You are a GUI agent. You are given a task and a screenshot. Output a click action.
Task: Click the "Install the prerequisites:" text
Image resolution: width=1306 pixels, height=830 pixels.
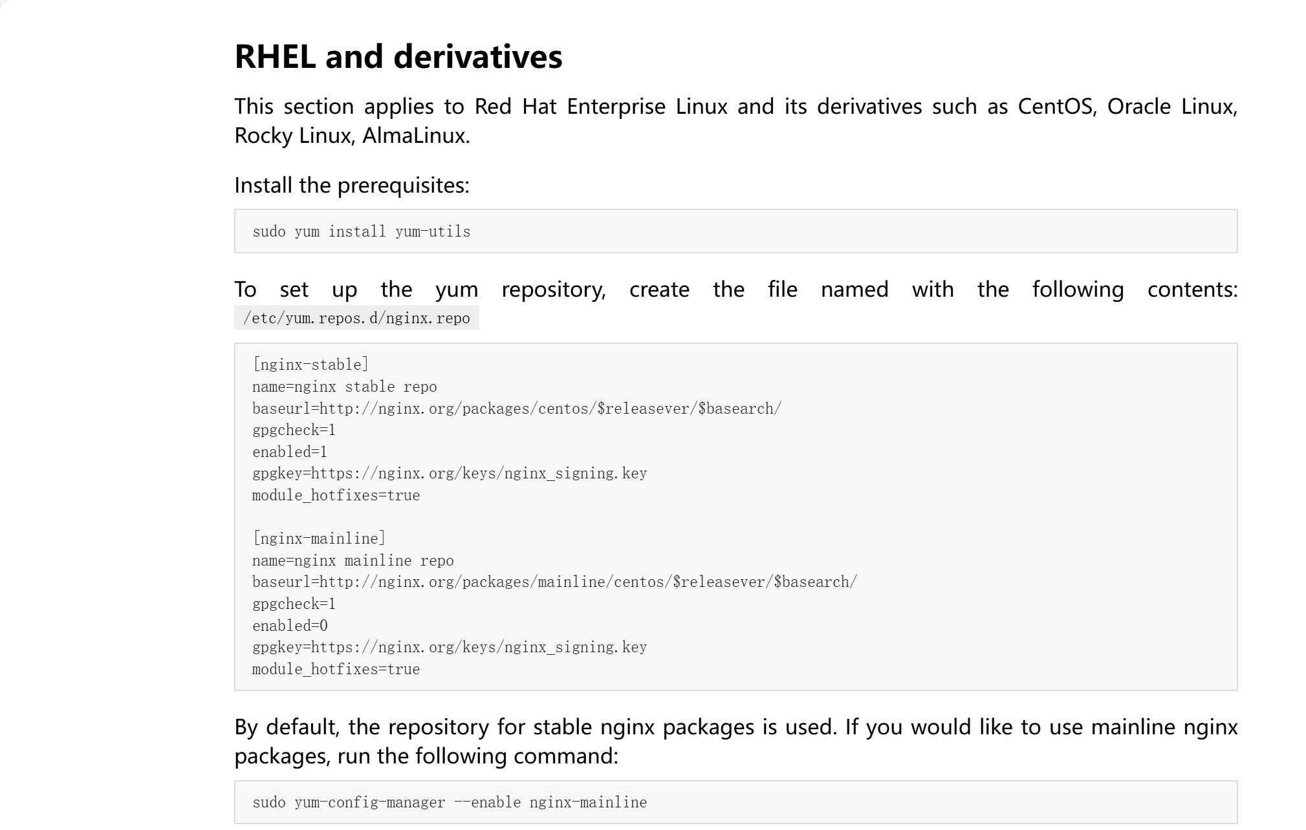tap(351, 186)
